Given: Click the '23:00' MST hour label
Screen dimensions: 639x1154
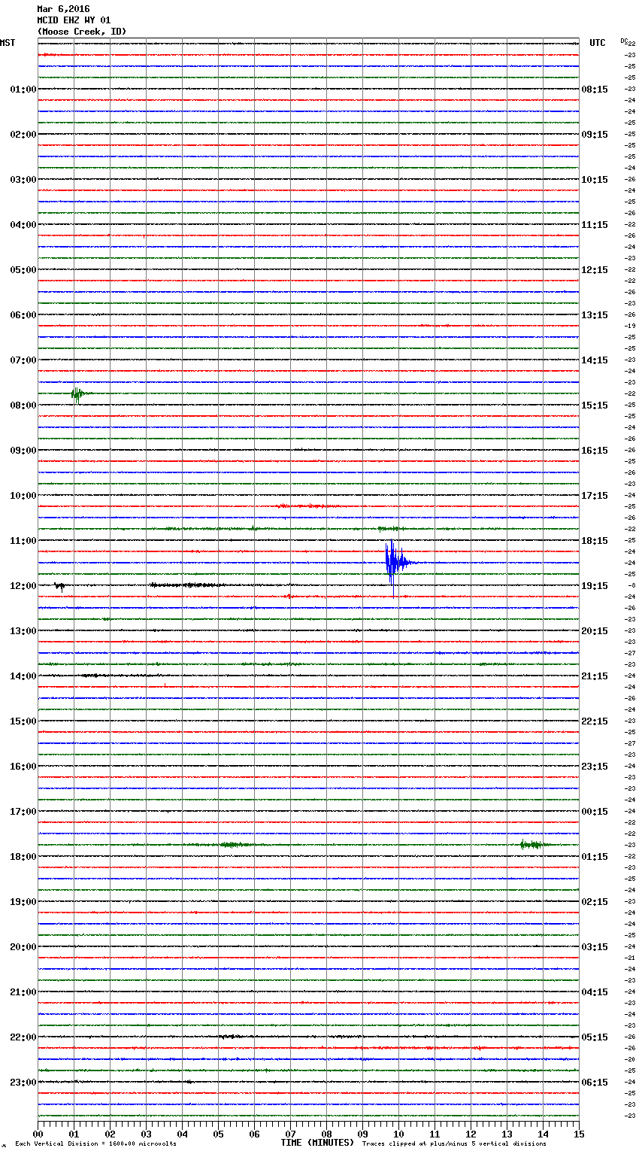Looking at the screenshot, I should (23, 1083).
